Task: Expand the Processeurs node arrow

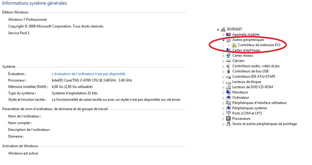Action: 223,119
